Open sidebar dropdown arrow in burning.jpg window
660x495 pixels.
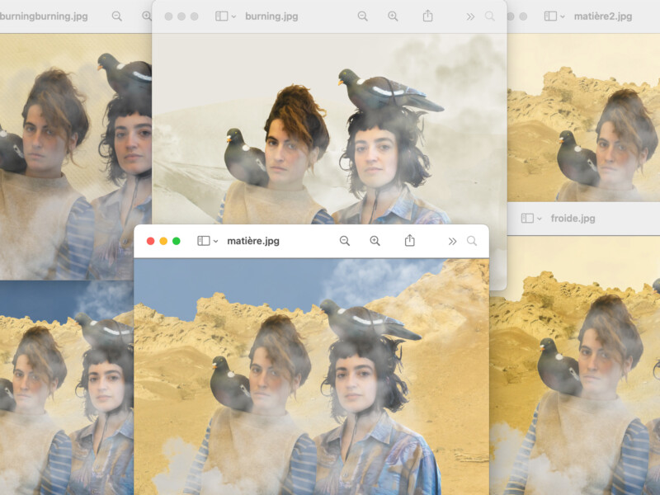click(233, 16)
